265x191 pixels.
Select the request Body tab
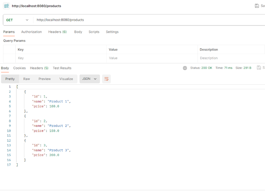78,32
